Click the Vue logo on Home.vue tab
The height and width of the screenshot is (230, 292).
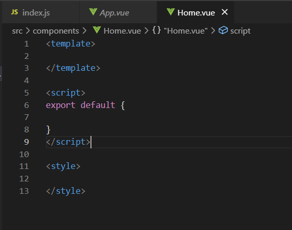[x=171, y=12]
